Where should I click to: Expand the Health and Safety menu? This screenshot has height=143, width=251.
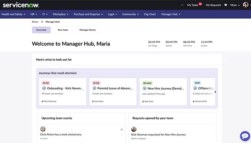coord(13,14)
